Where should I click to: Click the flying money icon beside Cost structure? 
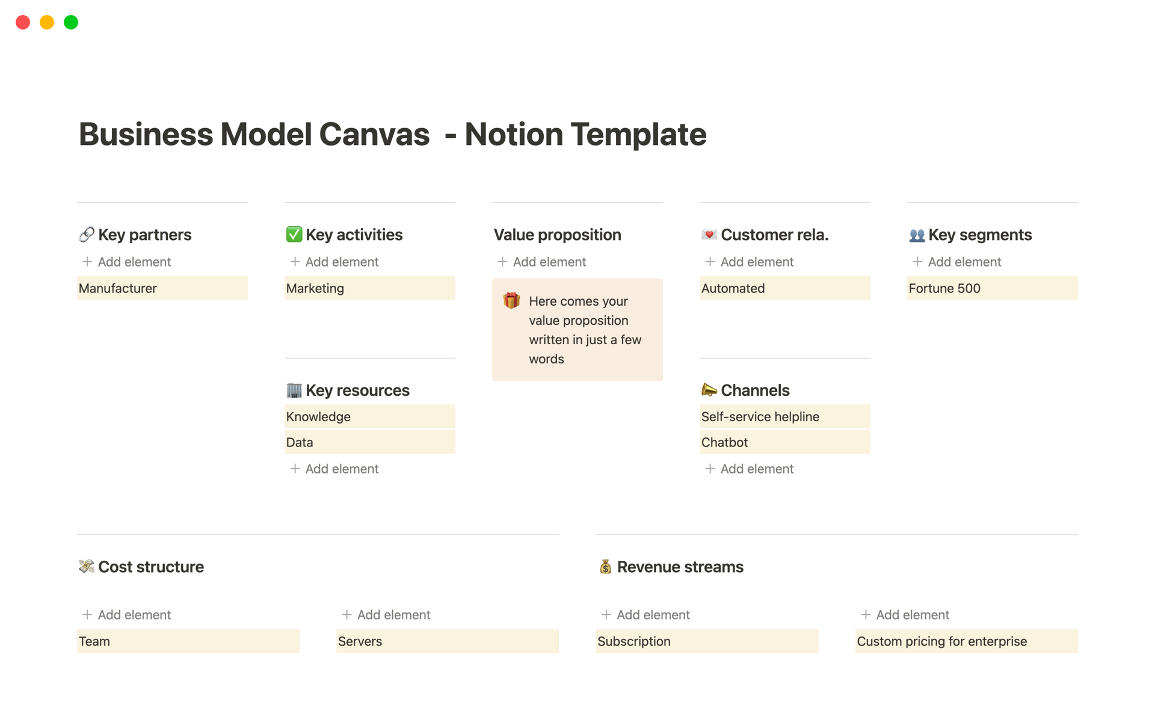86,566
